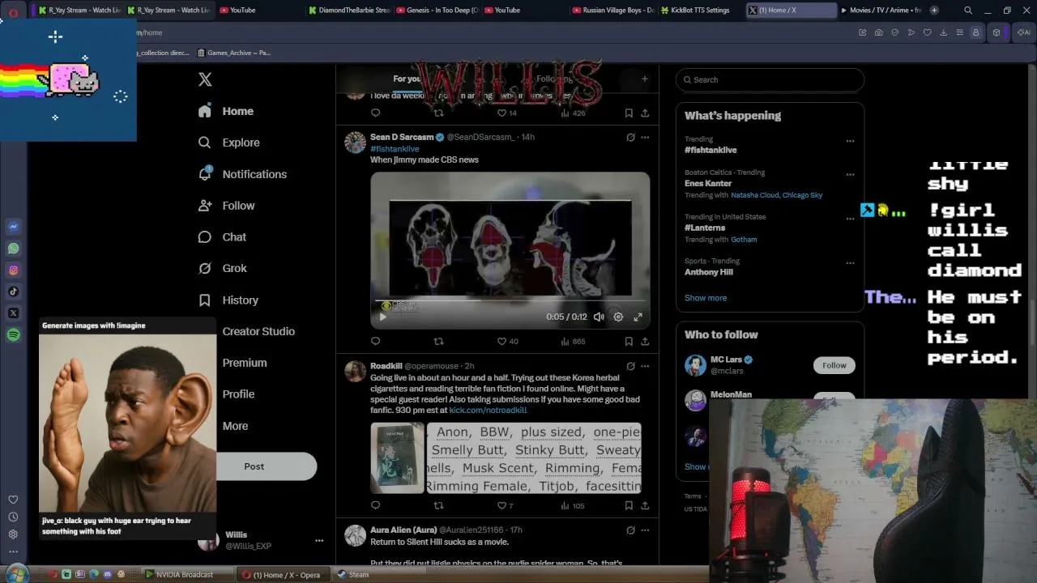Toggle fullscreen on the video
Screen dimensions: 1037x583
(x=638, y=317)
